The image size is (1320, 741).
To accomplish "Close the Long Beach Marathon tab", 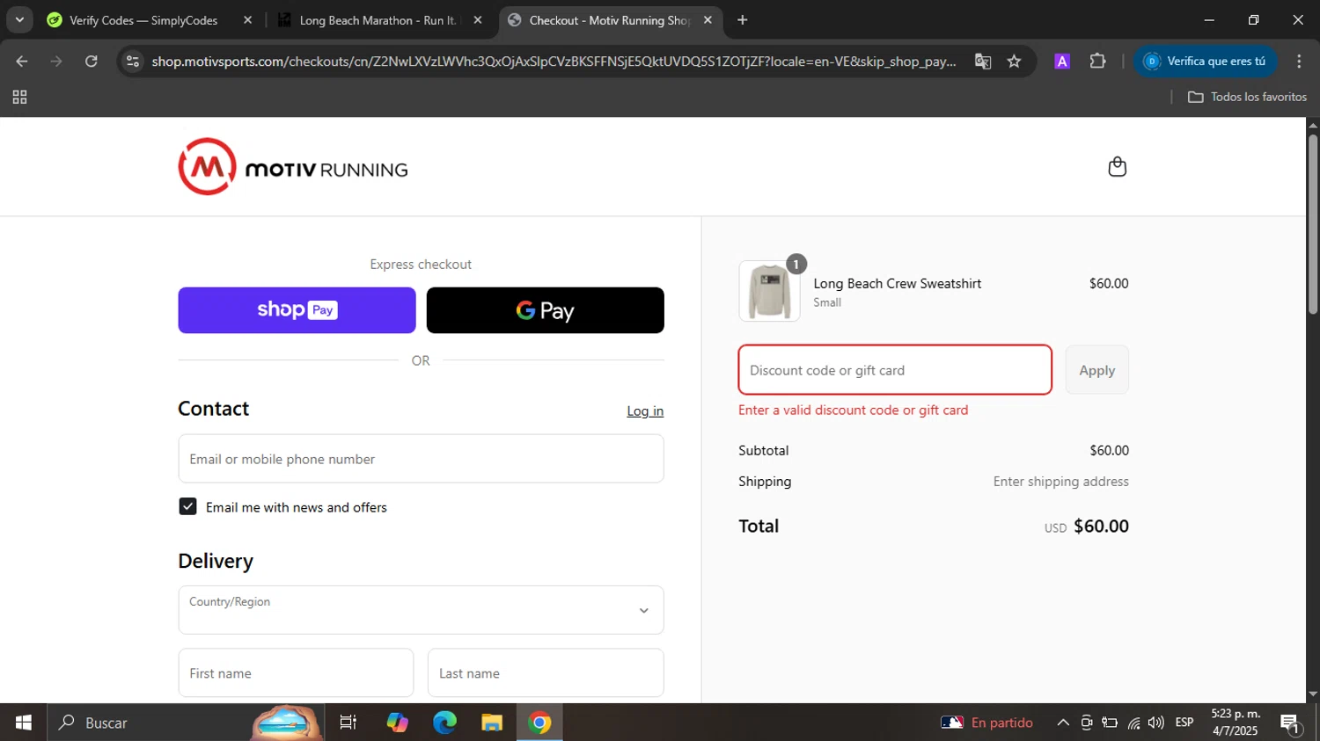I will 478,20.
